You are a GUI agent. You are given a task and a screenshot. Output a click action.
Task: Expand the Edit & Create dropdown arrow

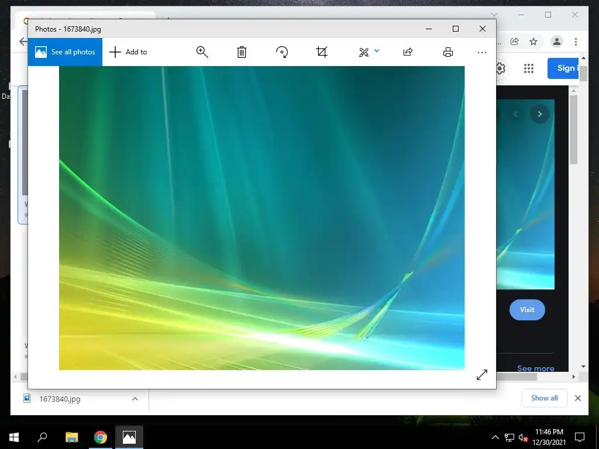tap(377, 50)
